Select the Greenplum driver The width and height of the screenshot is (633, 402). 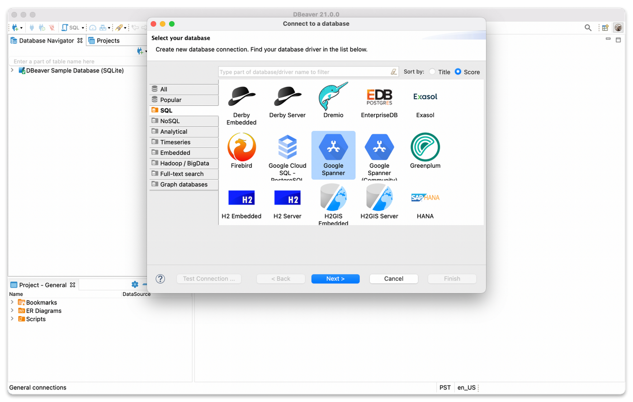(425, 151)
